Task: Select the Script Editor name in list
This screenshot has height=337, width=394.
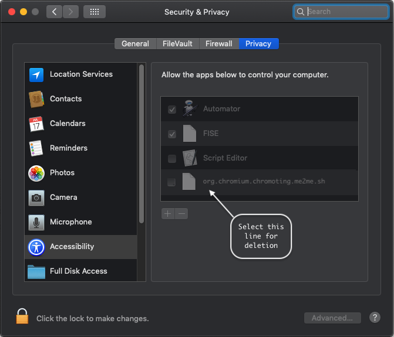Action: click(225, 158)
